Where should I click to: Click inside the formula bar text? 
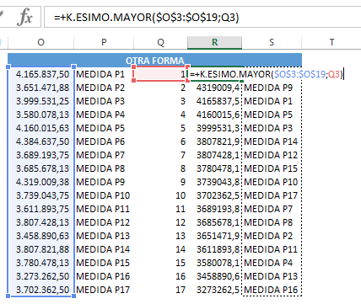click(x=146, y=18)
